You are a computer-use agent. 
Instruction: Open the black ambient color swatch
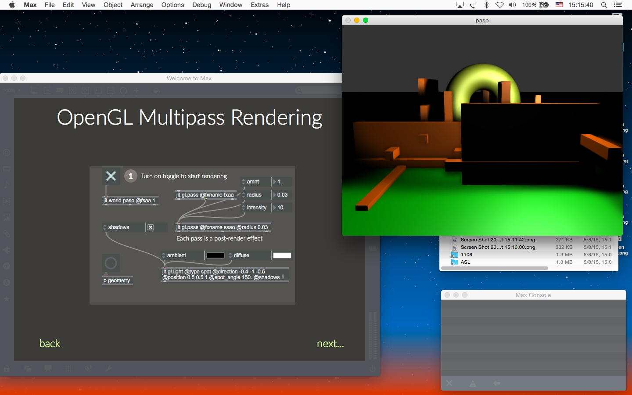click(x=215, y=255)
